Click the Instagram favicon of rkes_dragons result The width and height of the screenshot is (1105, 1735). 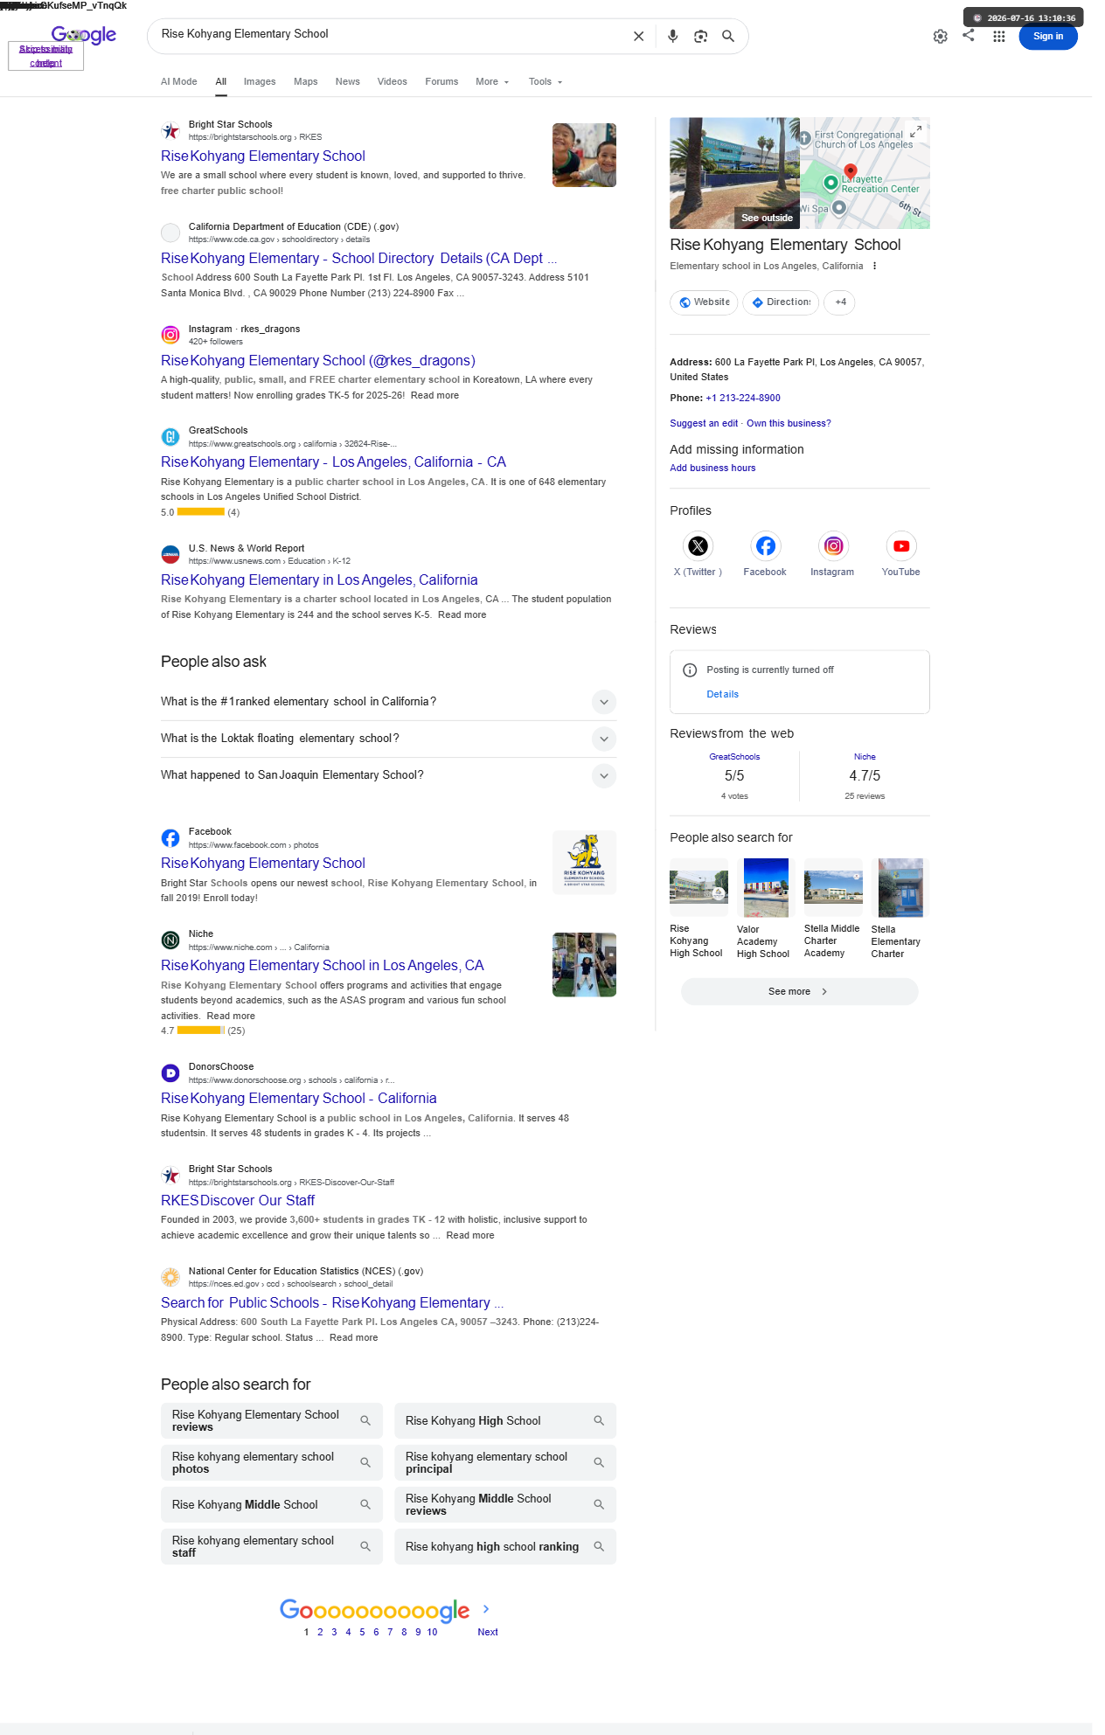tap(170, 335)
